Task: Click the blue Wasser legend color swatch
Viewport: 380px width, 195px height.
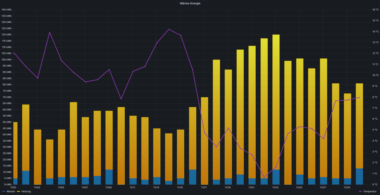Action: coord(3,191)
